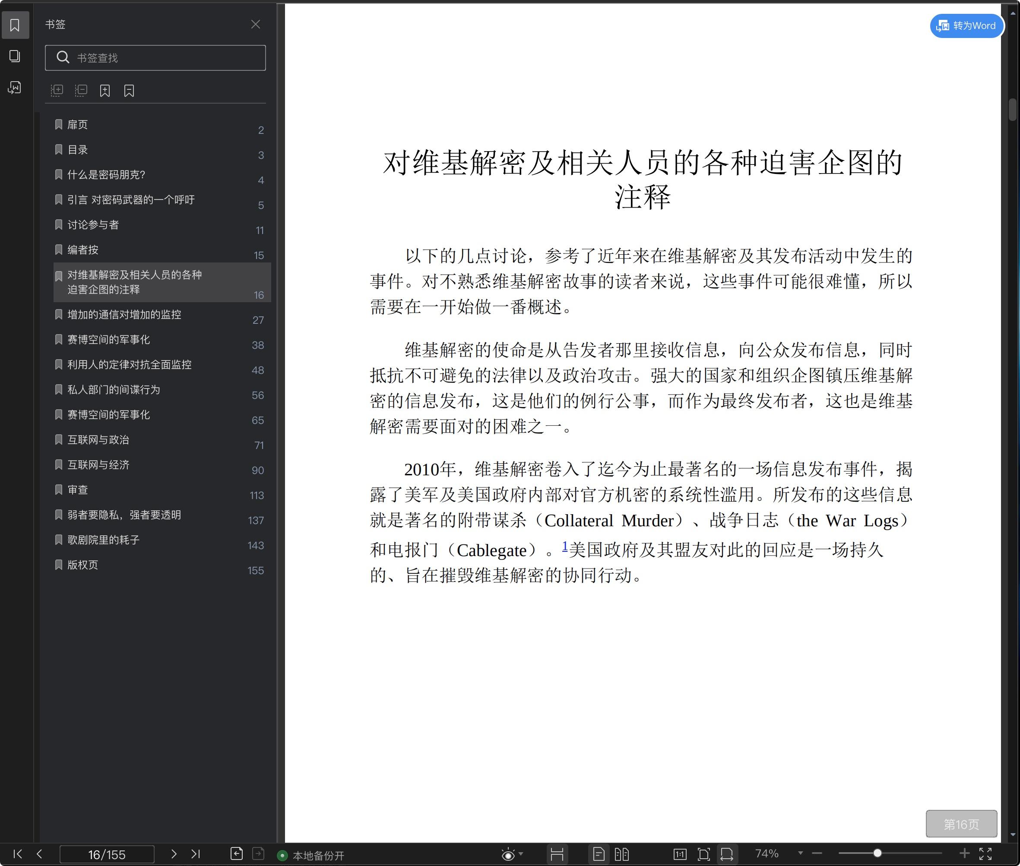Open bookmark 弱者要隐私,强者要透明
Image resolution: width=1020 pixels, height=866 pixels.
pyautogui.click(x=162, y=515)
